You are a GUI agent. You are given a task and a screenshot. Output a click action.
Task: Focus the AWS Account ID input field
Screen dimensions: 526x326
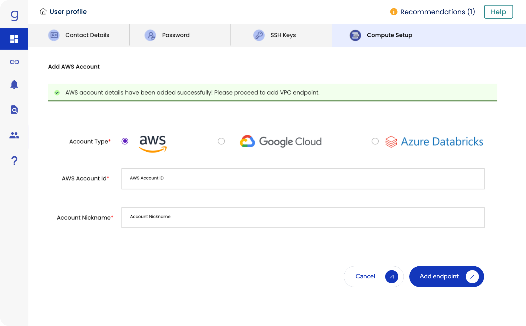tap(303, 178)
